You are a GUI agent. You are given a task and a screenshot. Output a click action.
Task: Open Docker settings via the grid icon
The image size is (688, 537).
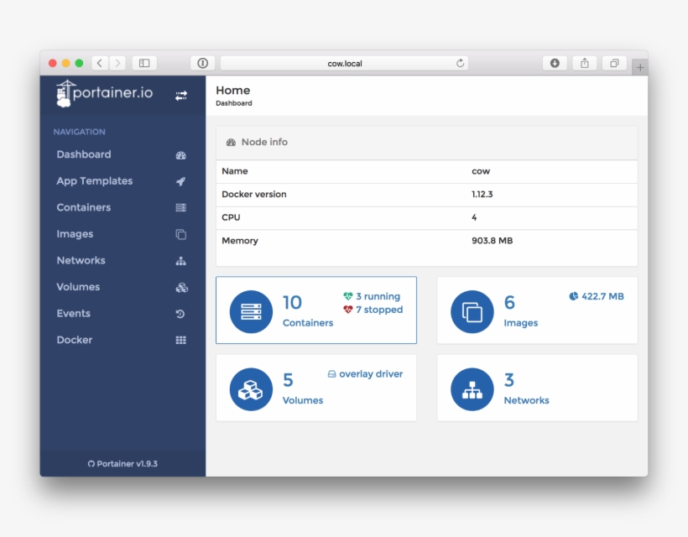tap(180, 340)
